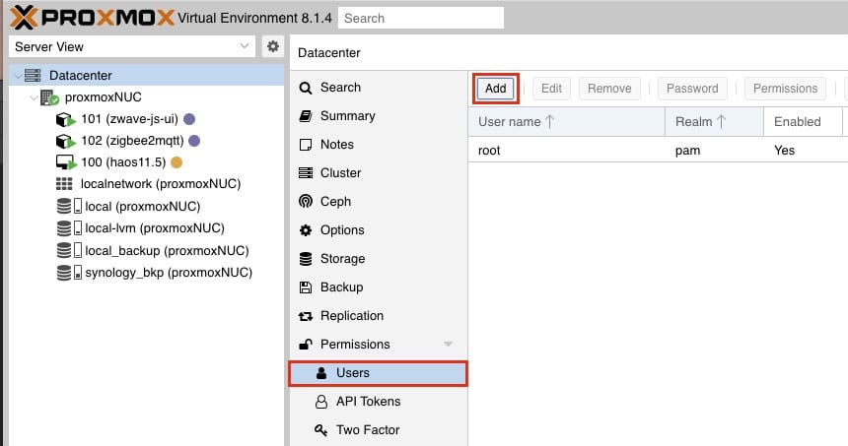Click the Enabled column header
The height and width of the screenshot is (446, 848).
pyautogui.click(x=803, y=121)
